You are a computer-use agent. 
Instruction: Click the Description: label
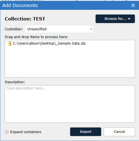[15, 82]
